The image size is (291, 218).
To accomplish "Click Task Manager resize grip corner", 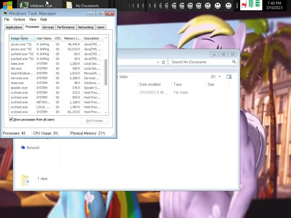I will 113,135.
